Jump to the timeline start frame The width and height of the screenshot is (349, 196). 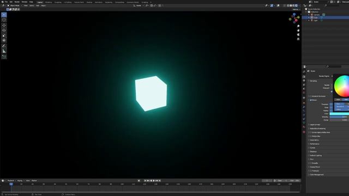pyautogui.click(x=145, y=181)
